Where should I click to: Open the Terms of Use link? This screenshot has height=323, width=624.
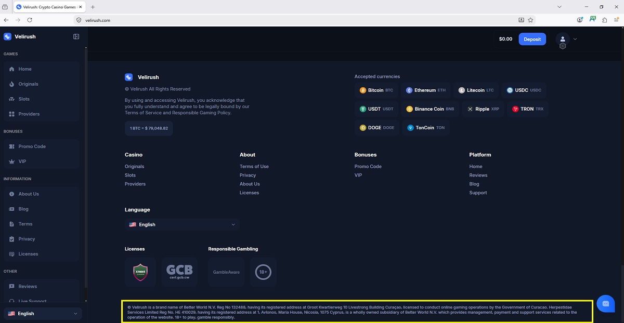(254, 167)
